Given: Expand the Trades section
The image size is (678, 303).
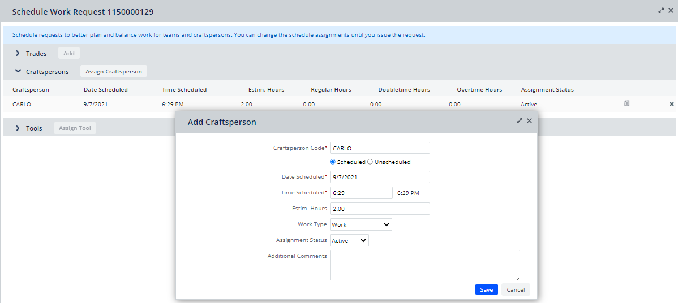Looking at the screenshot, I should (18, 54).
